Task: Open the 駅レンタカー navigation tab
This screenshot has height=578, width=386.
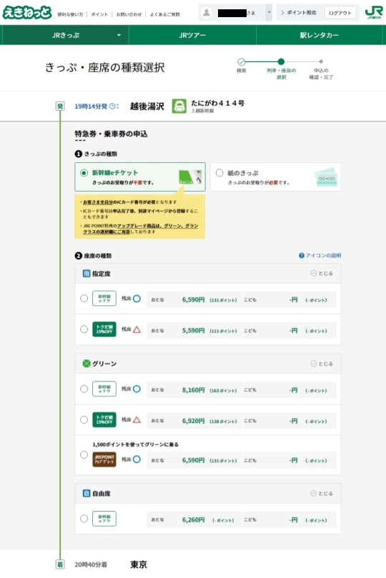Action: 320,36
